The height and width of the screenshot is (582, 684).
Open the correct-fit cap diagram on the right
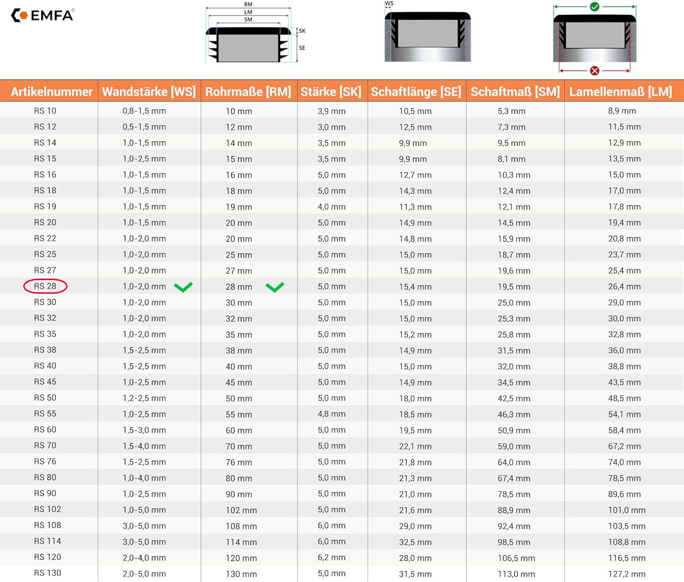594,38
